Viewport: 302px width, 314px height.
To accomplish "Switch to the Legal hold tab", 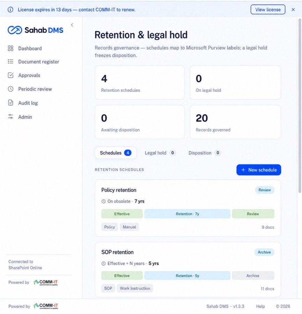I will 160,153.
